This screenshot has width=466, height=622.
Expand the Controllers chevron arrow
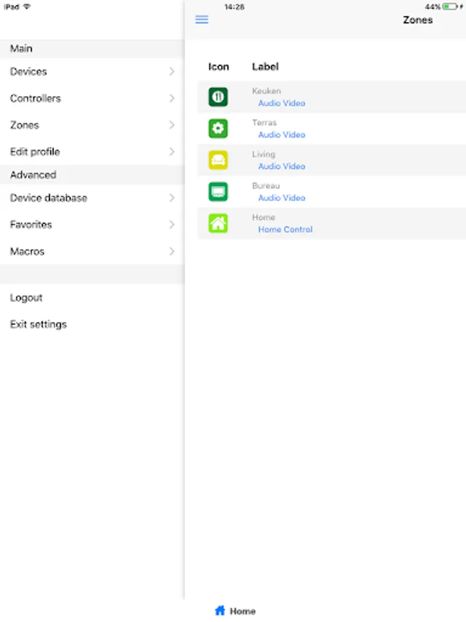tap(172, 98)
